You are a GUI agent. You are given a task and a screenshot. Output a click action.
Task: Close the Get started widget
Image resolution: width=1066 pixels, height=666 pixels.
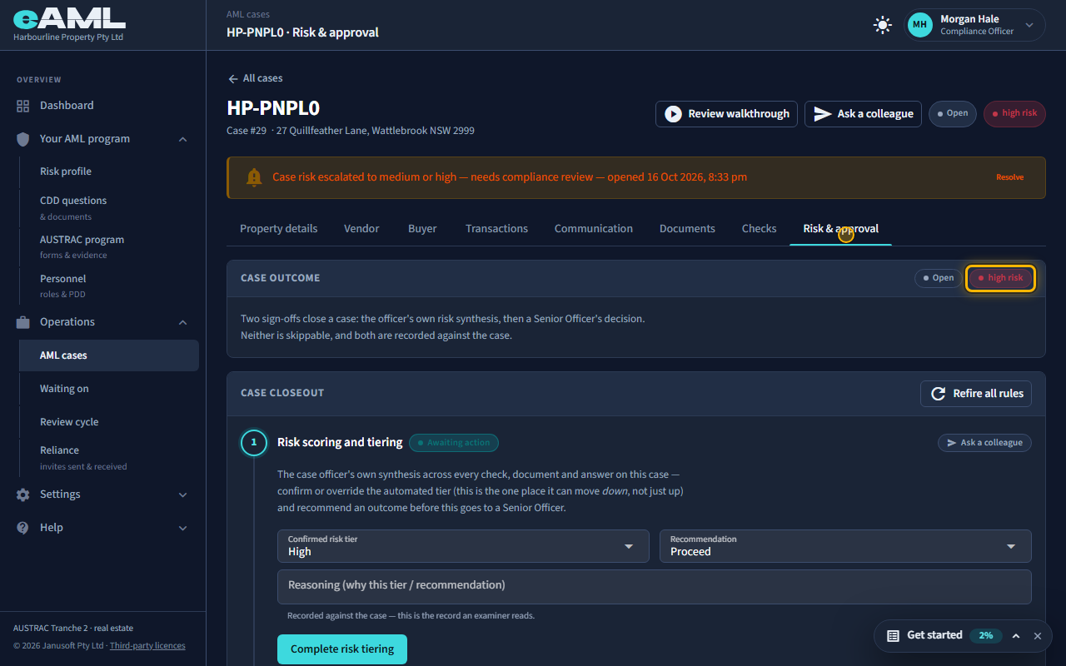[x=1038, y=636]
